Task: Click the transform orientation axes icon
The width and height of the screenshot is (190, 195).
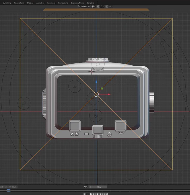Action: click(x=79, y=7)
